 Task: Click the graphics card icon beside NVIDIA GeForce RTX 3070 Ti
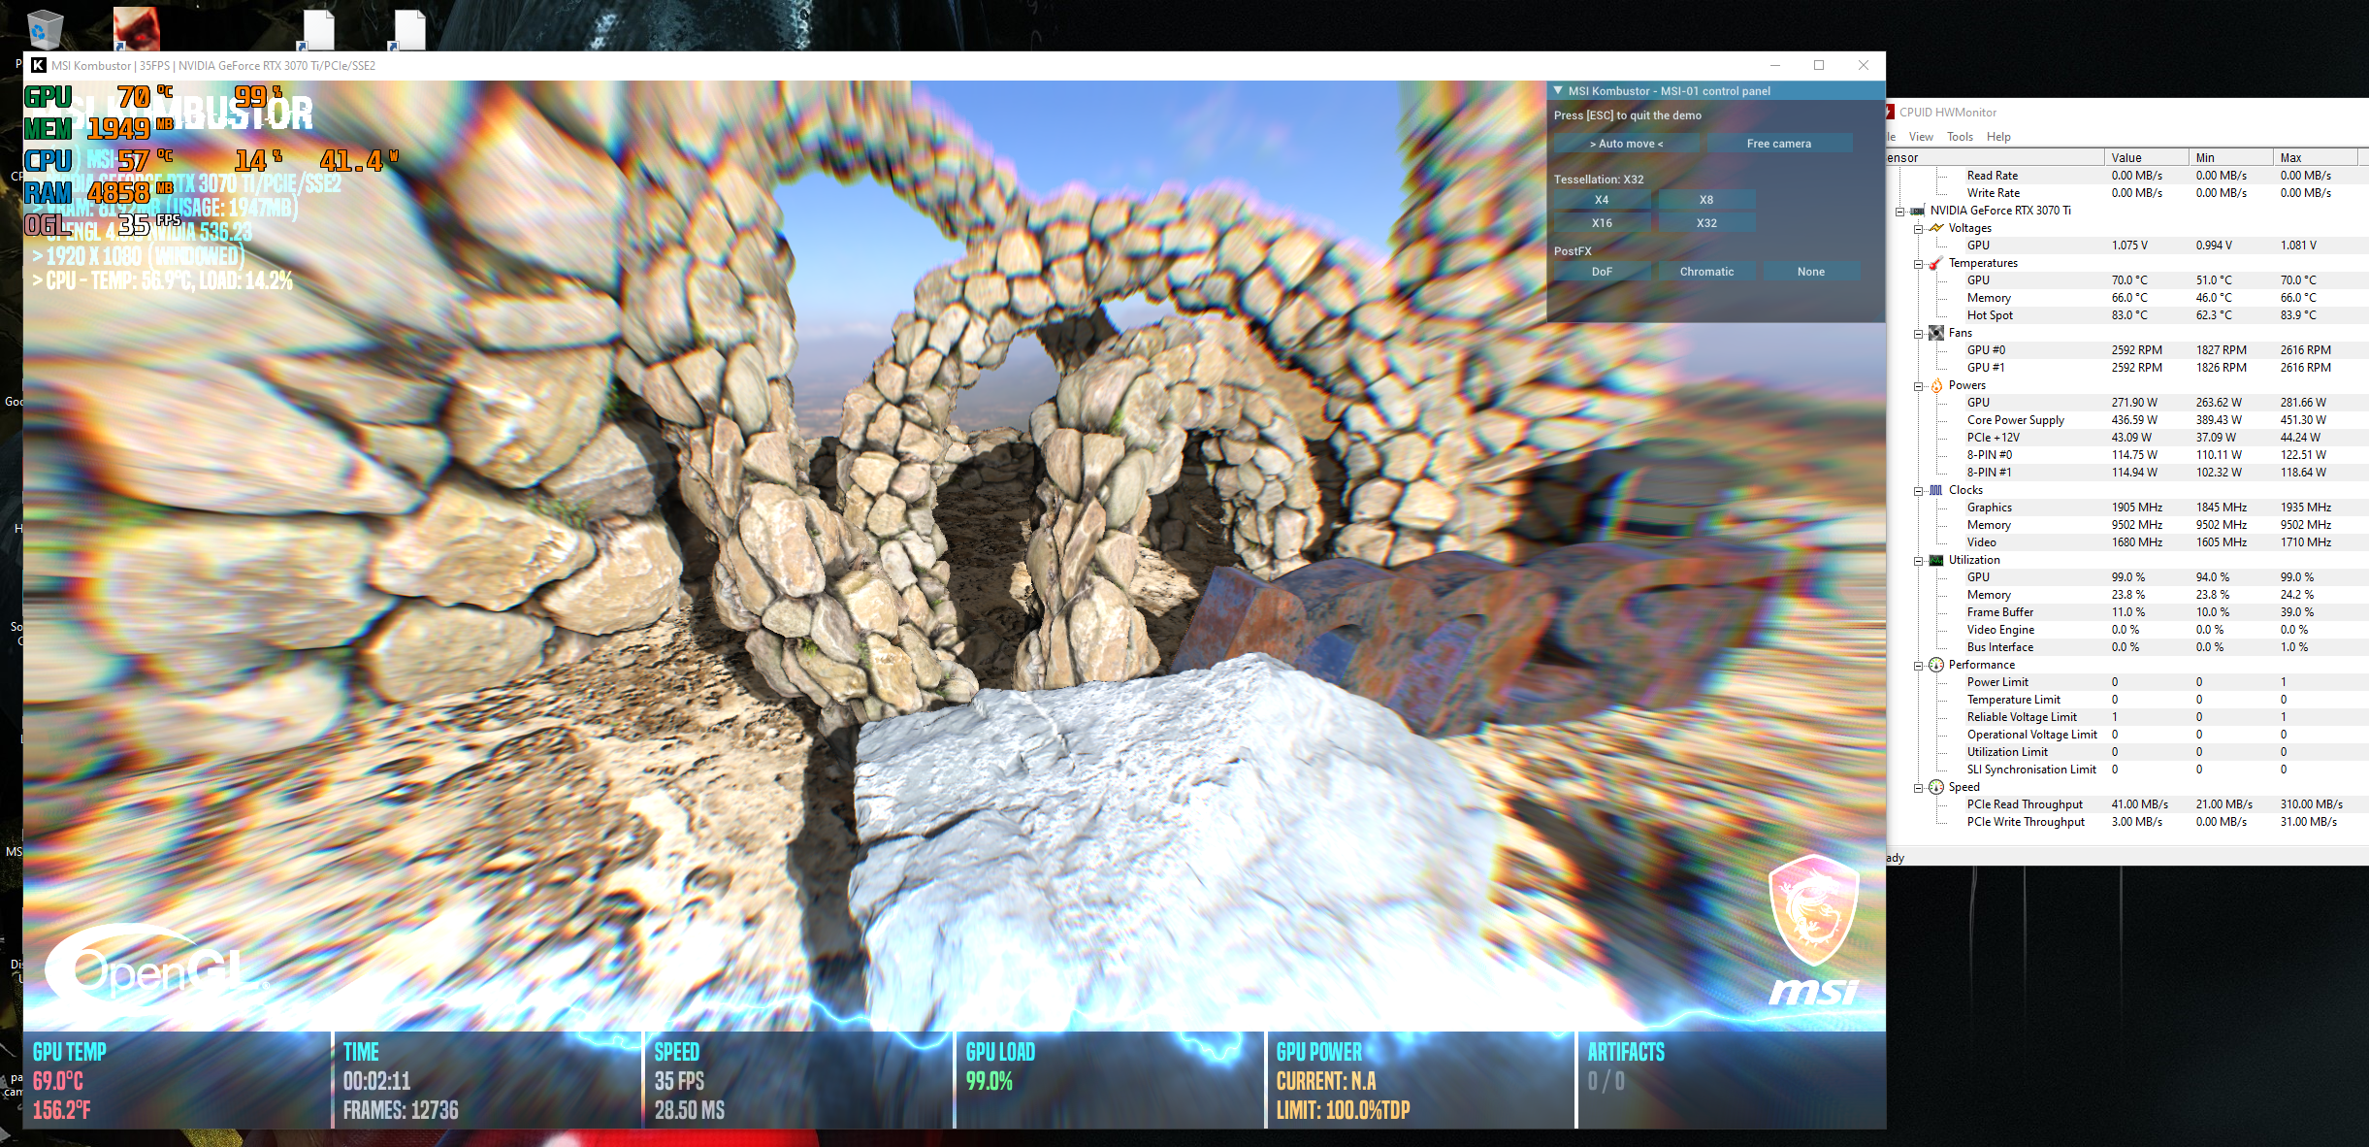click(x=1917, y=211)
